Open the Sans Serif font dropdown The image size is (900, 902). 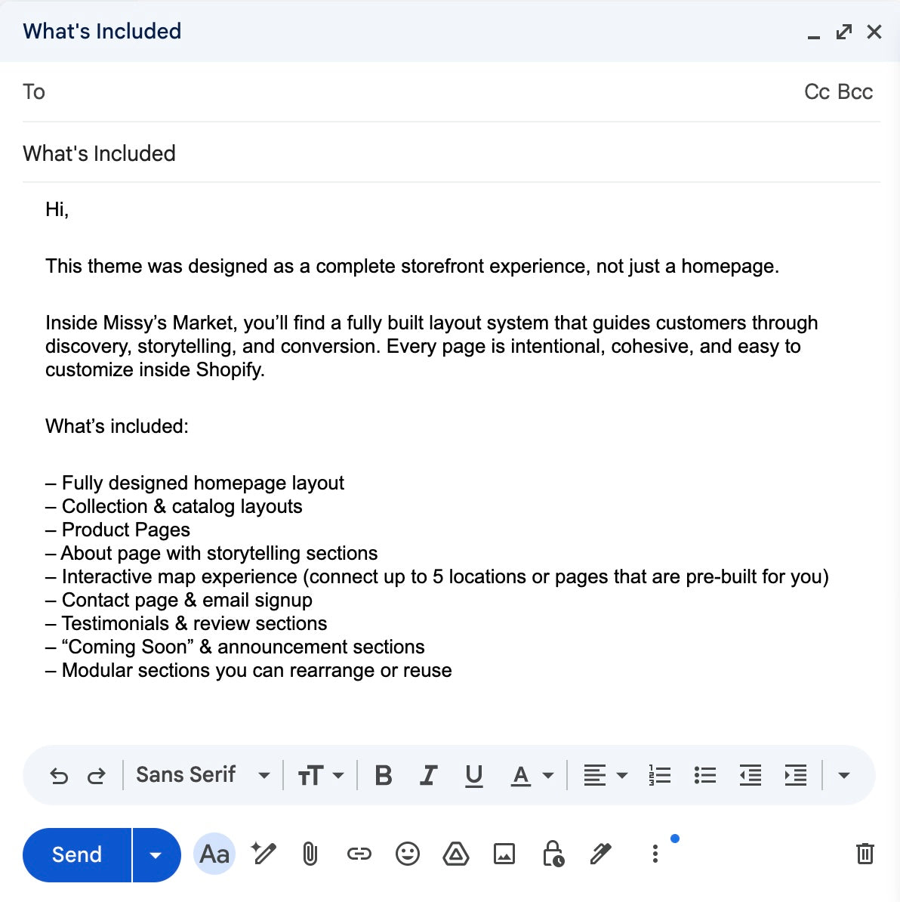(x=202, y=776)
